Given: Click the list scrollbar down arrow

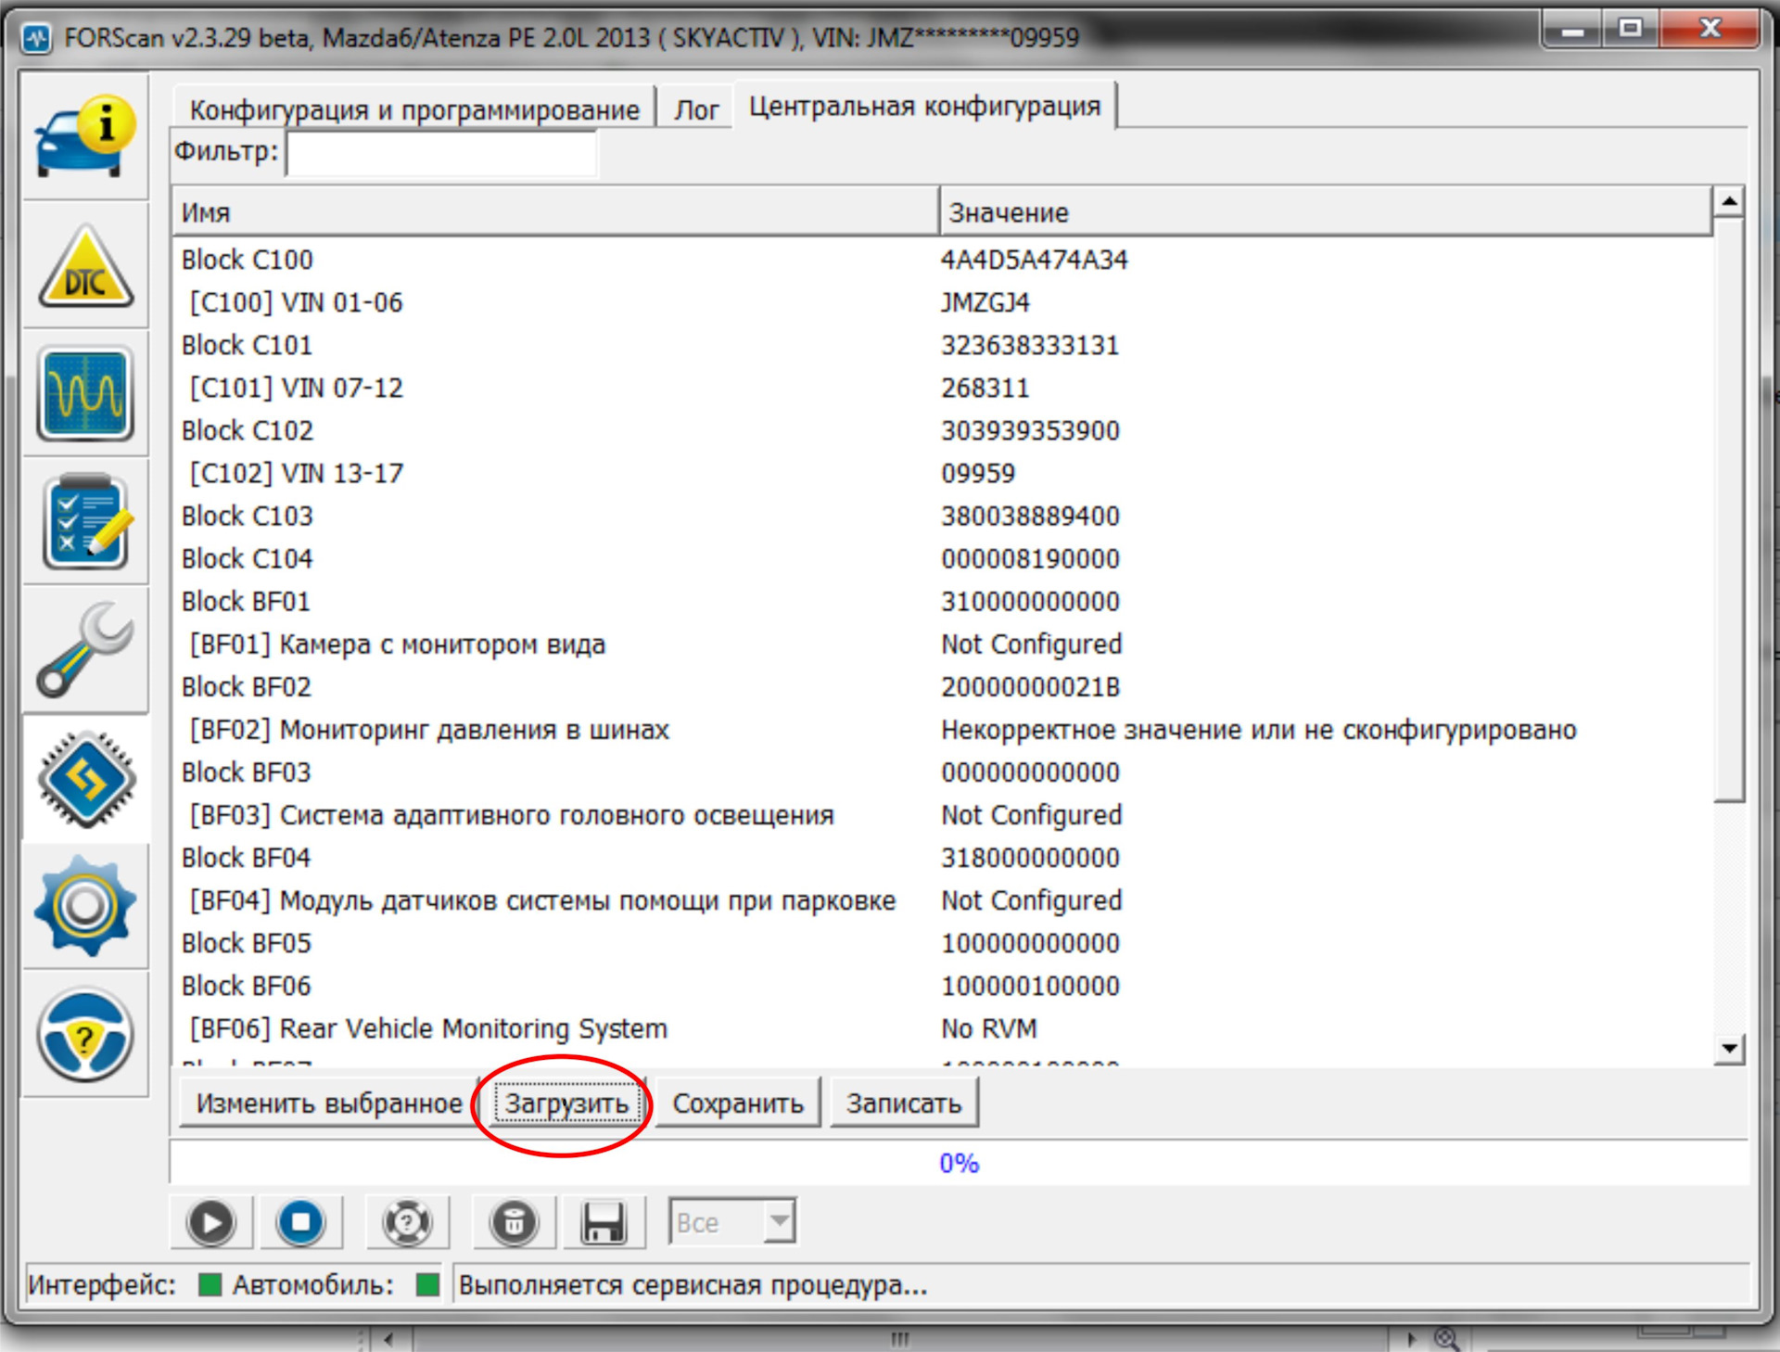Looking at the screenshot, I should coord(1729,1049).
